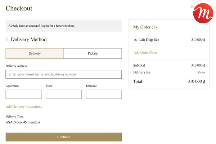Image resolution: width=216 pixels, height=144 pixels.
Task: Click the Back link near the logo
Action: tap(193, 6)
